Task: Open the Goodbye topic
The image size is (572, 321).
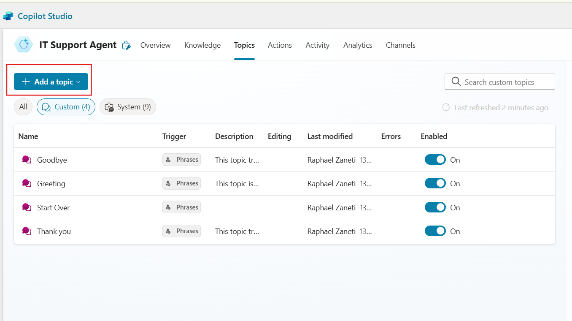Action: pyautogui.click(x=52, y=160)
